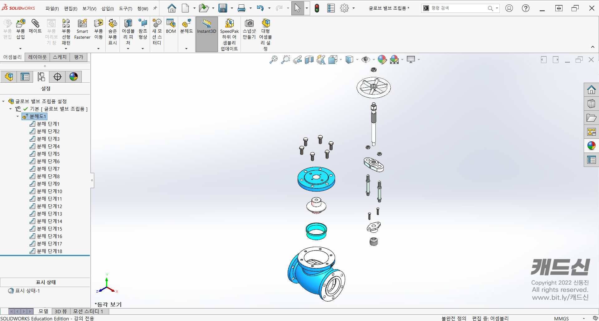Expand the Options gear dropdown arrow

(353, 8)
